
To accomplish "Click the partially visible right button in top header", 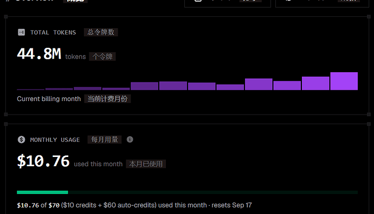I will pos(323,3).
